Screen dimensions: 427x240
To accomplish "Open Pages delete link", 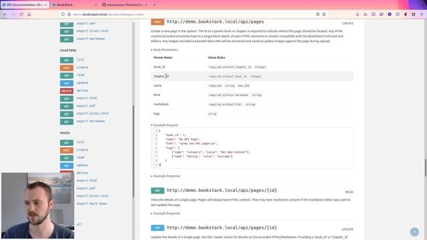I will click(x=82, y=173).
